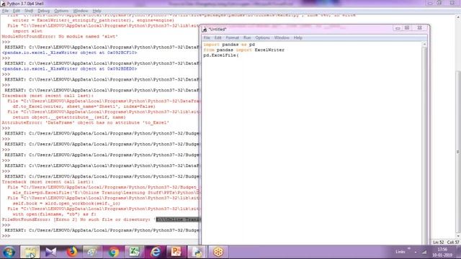Image resolution: width=461 pixels, height=259 pixels.
Task: Open the taskbar clock showing 17:56
Action: pos(442,253)
